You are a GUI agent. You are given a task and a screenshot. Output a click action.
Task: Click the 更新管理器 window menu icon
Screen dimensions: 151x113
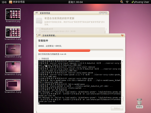point(37,13)
